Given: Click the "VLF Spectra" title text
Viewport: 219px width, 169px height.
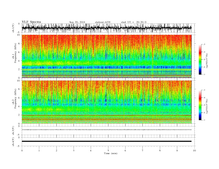Looking at the screenshot, I should pyautogui.click(x=31, y=22).
